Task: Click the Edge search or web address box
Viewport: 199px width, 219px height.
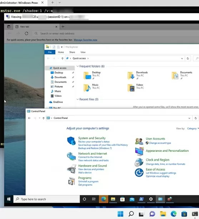Action: [116, 33]
